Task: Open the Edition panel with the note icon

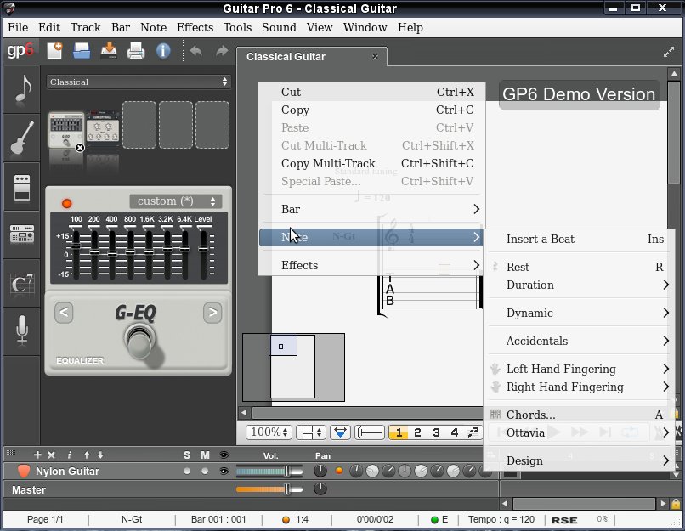Action: point(22,89)
